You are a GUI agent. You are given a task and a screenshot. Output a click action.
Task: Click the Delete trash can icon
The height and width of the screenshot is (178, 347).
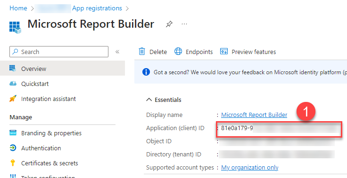141,52
